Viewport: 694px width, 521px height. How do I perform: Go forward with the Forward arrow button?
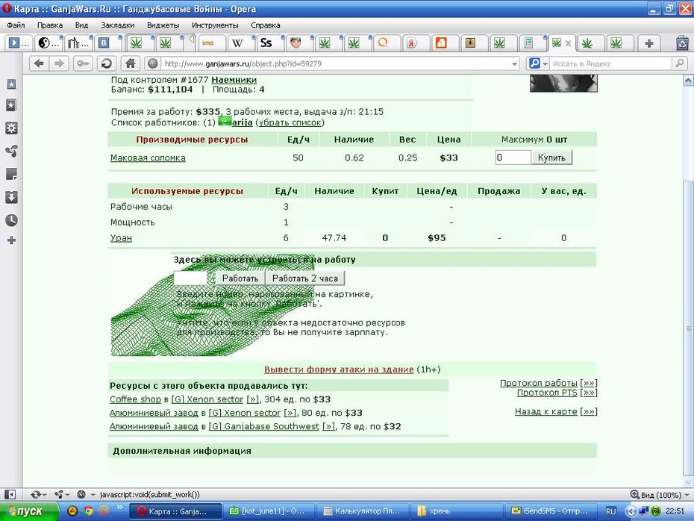(x=59, y=63)
